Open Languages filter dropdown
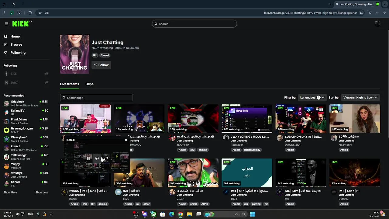The image size is (389, 219). [312, 98]
